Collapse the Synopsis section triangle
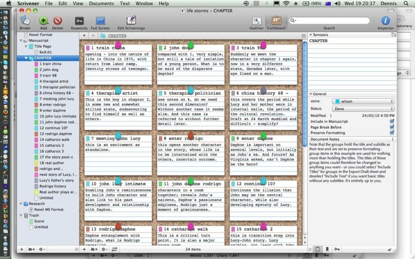 click(x=311, y=35)
